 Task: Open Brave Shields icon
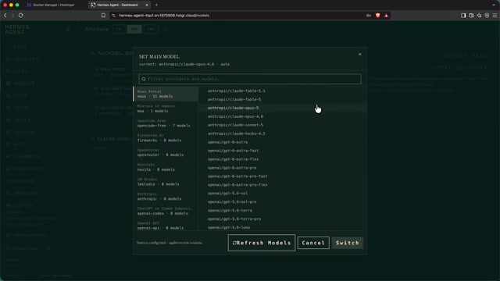[x=378, y=16]
